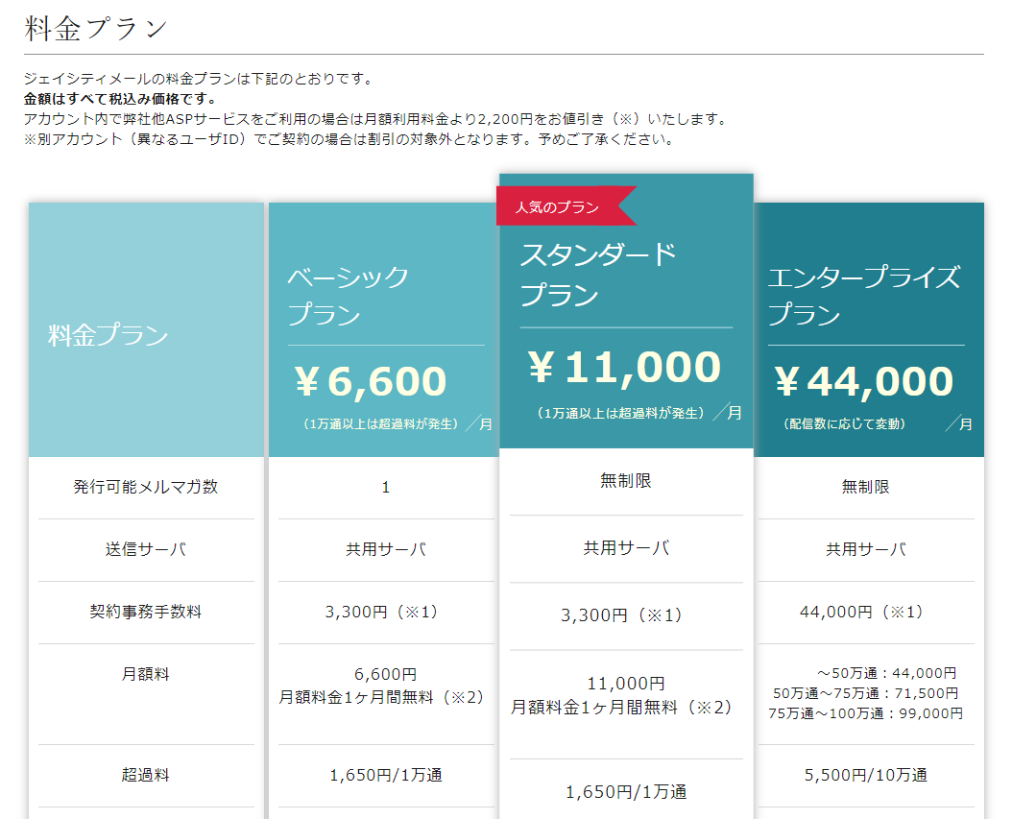Click the 月額料 row label
The width and height of the screenshot is (1012, 819).
tap(146, 674)
